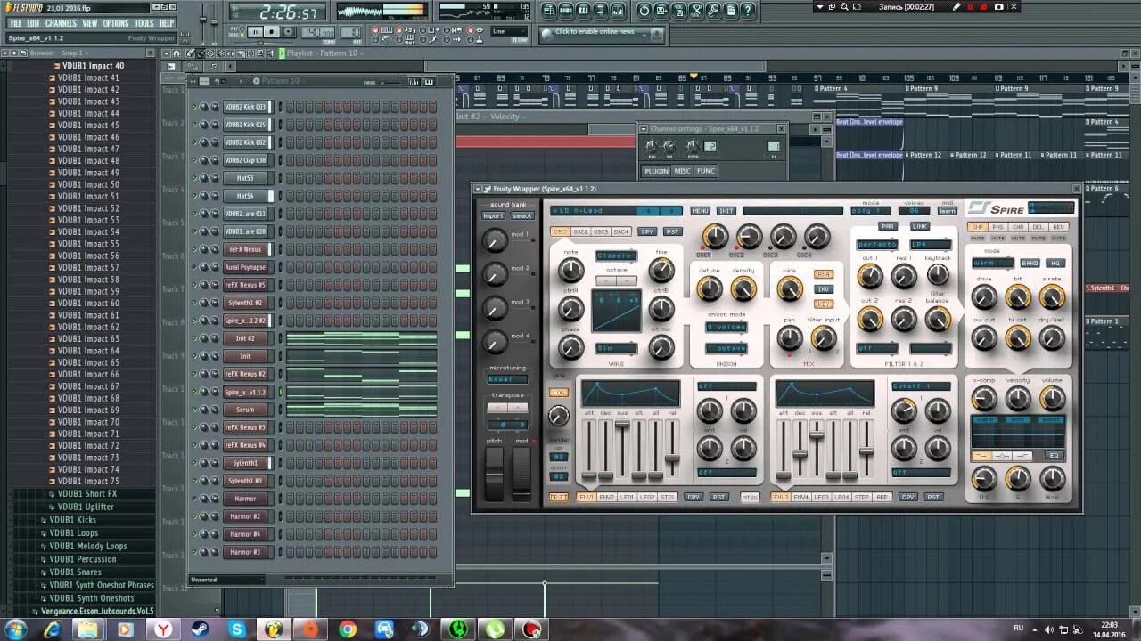
Task: Click the Spire pitch wheel slider
Action: click(x=494, y=473)
